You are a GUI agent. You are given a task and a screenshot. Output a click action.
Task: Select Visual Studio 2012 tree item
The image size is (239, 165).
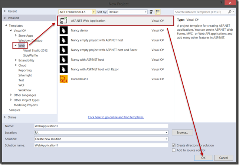35,50
